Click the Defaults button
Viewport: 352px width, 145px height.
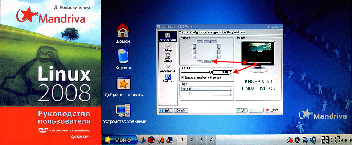(x=181, y=111)
